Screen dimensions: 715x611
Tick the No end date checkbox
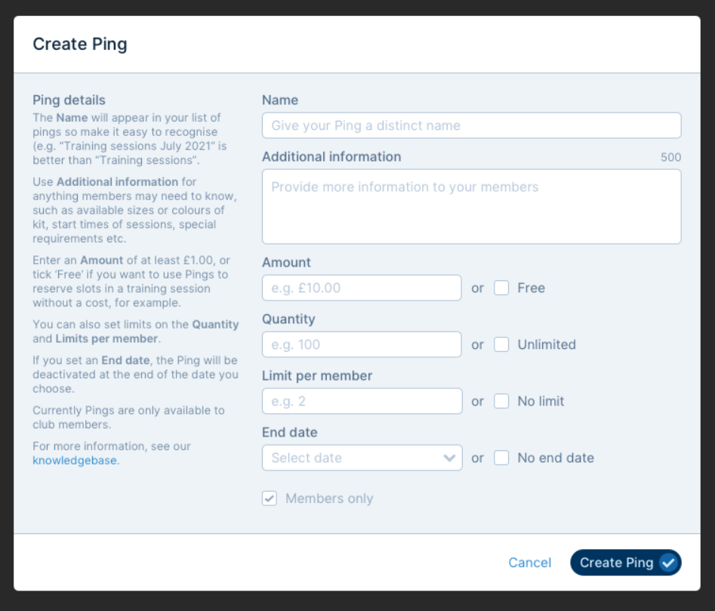pyautogui.click(x=502, y=458)
